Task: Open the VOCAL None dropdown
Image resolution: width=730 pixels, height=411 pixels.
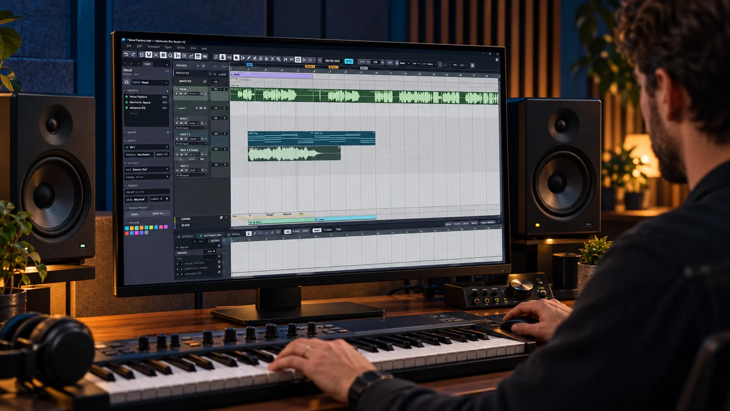Action: pos(147,177)
